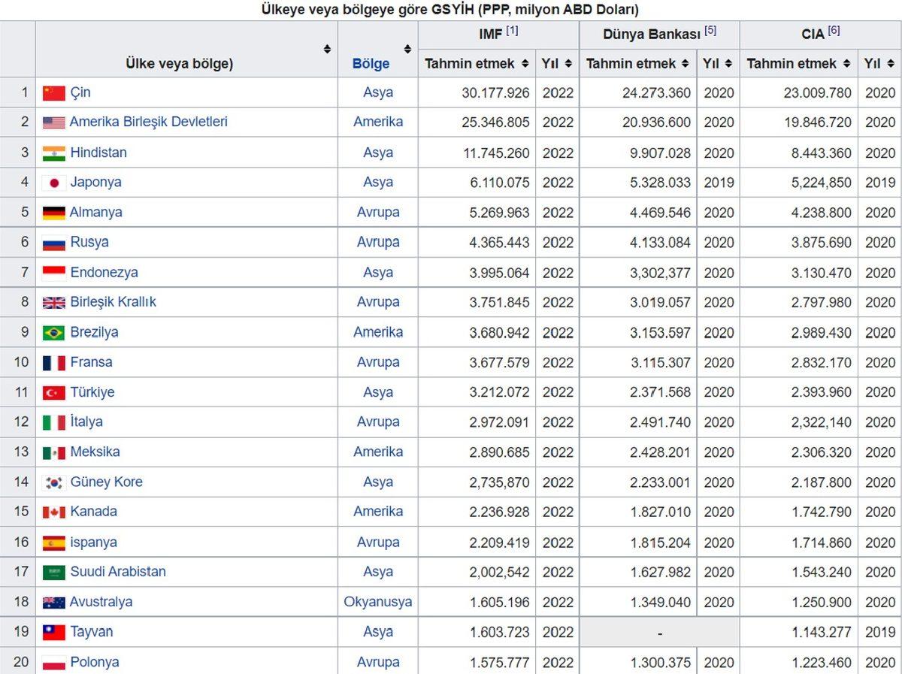Click the China flag icon next to Çin

click(x=53, y=93)
